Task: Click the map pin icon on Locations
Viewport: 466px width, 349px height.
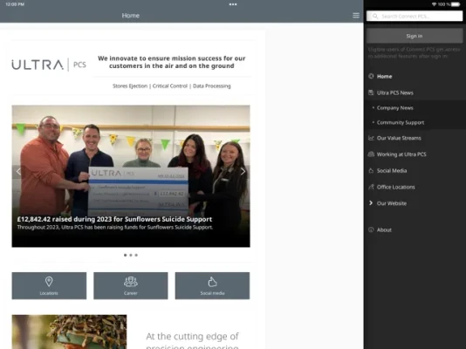Action: pyautogui.click(x=49, y=282)
